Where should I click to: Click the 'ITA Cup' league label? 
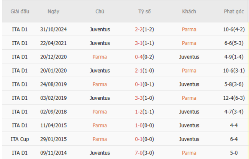20,139
